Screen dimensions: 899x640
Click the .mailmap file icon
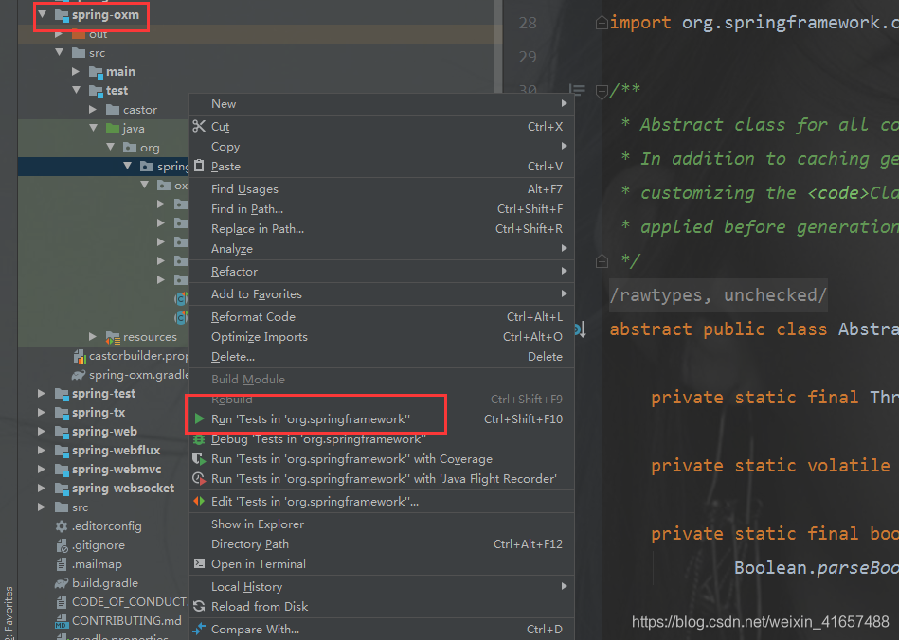(62, 564)
